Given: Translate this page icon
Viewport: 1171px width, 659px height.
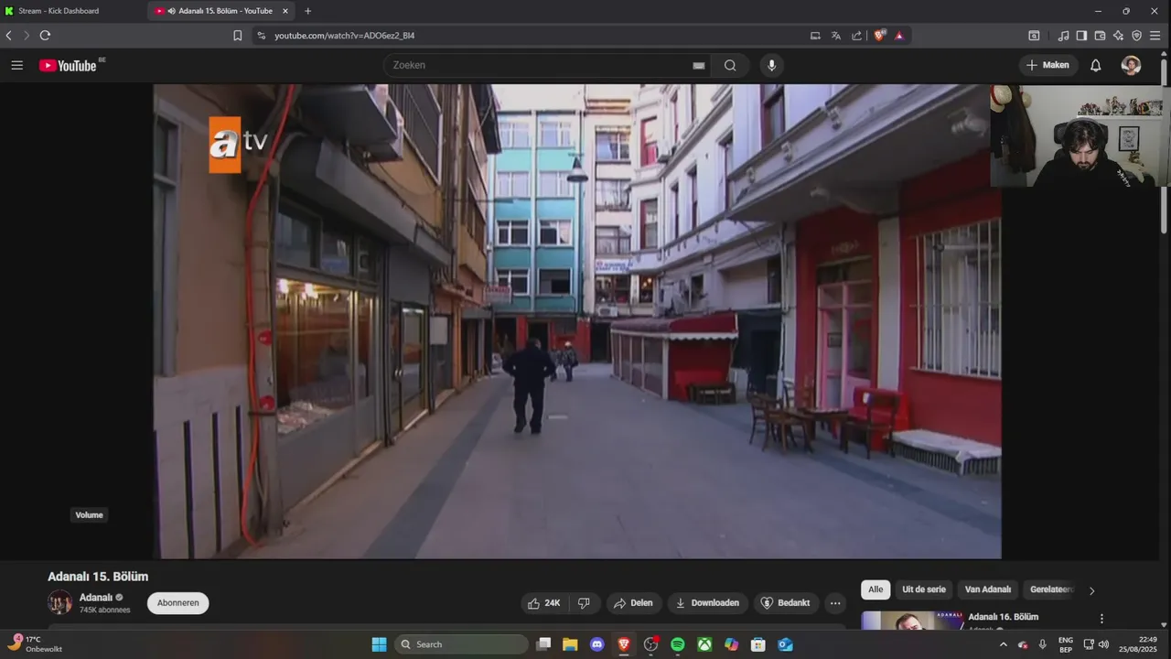Looking at the screenshot, I should tap(836, 36).
